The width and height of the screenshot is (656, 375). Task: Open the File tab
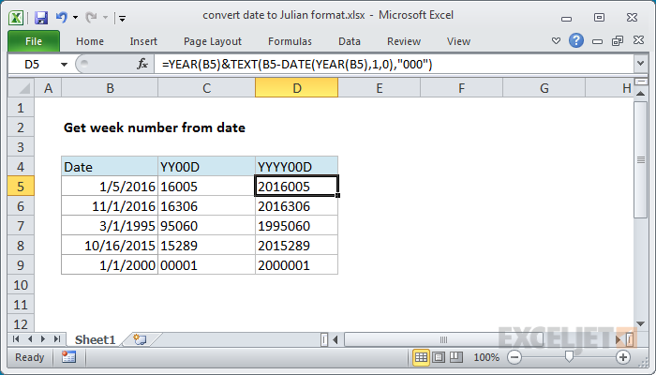pos(34,41)
